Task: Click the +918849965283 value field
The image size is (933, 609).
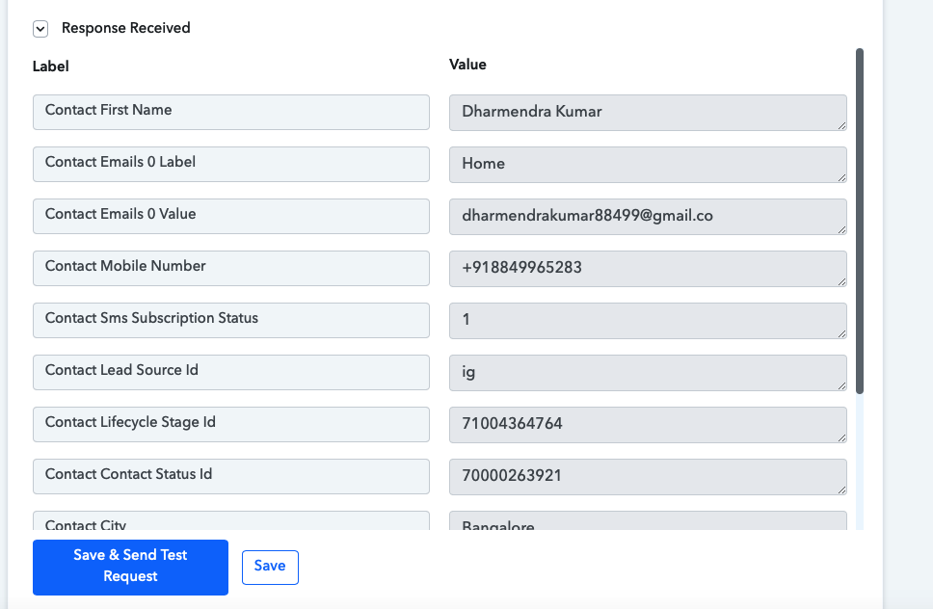Action: (648, 269)
